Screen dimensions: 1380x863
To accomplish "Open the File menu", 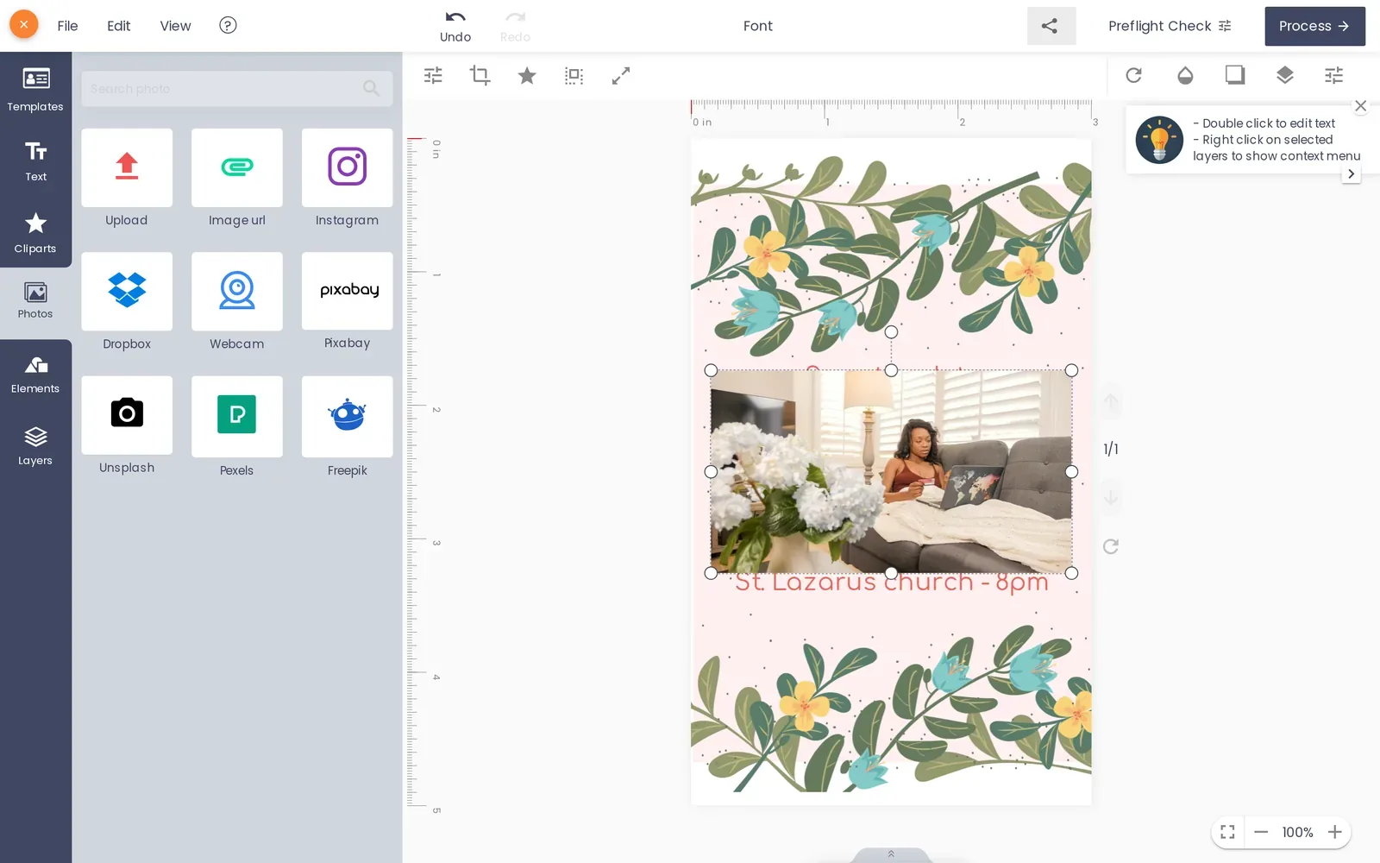I will [67, 26].
